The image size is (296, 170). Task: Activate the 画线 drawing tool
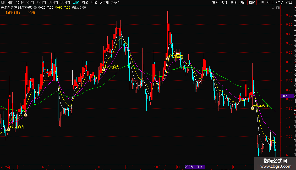coord(252,2)
